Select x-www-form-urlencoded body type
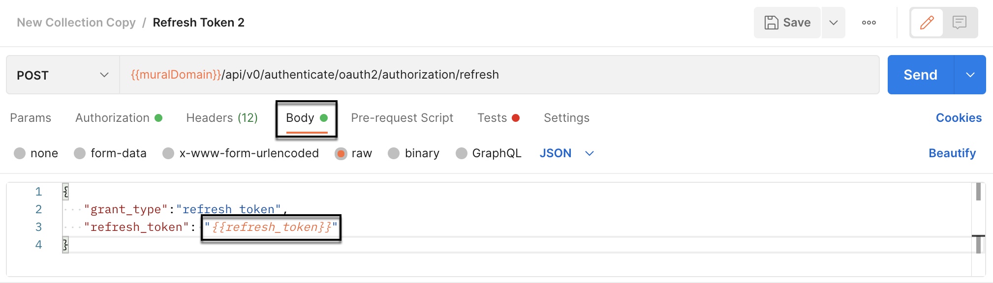 (168, 153)
